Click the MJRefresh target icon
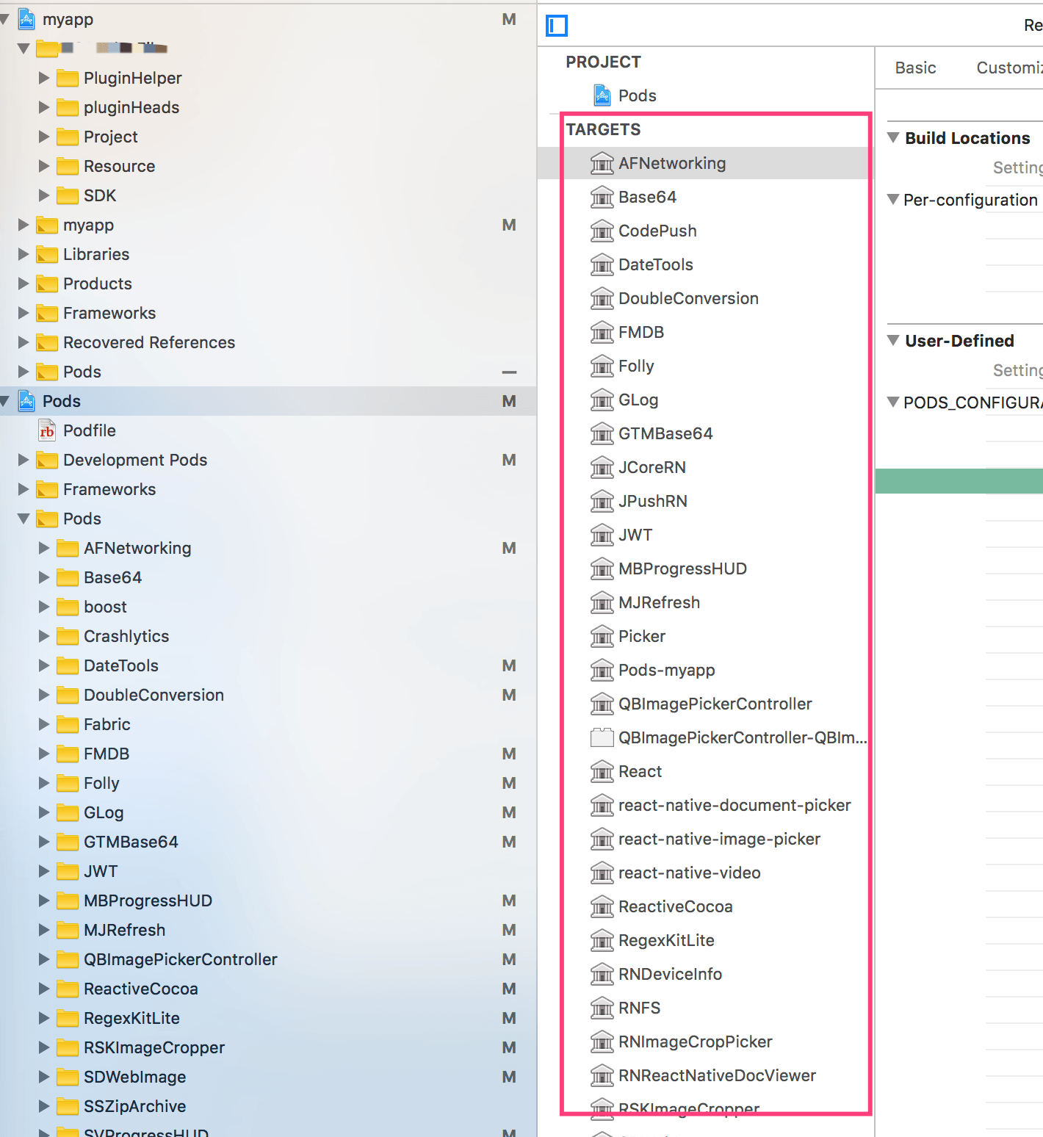Viewport: 1043px width, 1137px height. tap(602, 602)
